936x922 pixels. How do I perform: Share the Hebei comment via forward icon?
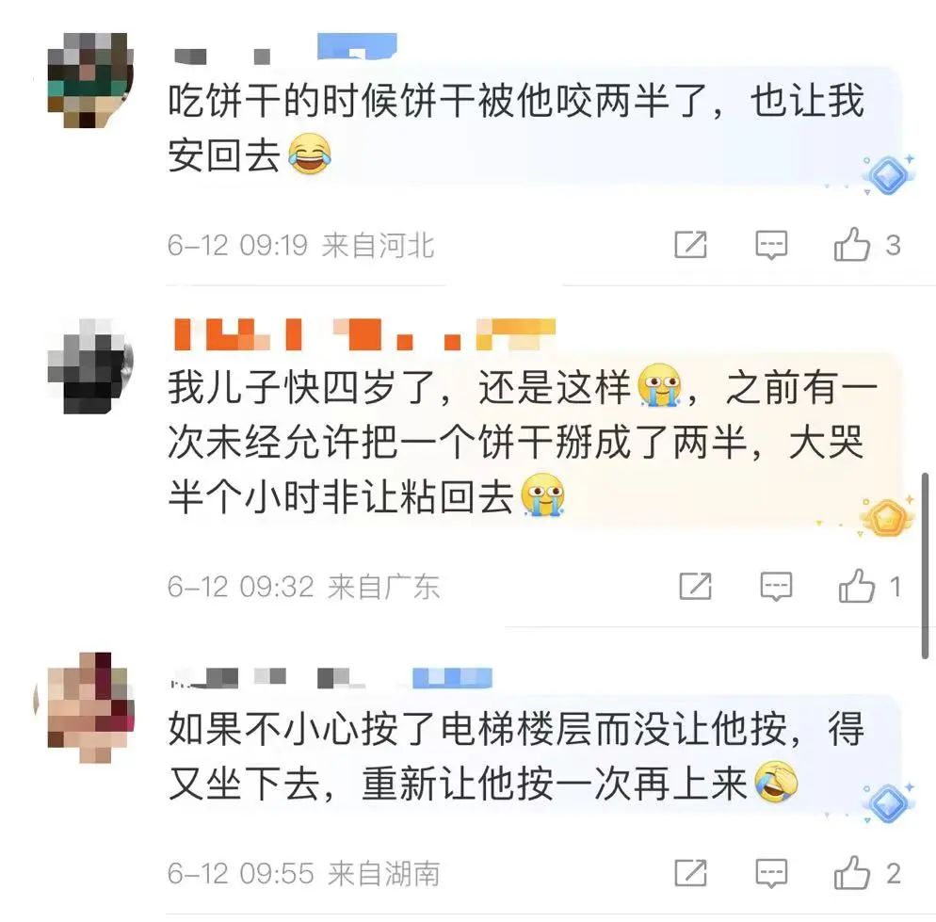(690, 245)
